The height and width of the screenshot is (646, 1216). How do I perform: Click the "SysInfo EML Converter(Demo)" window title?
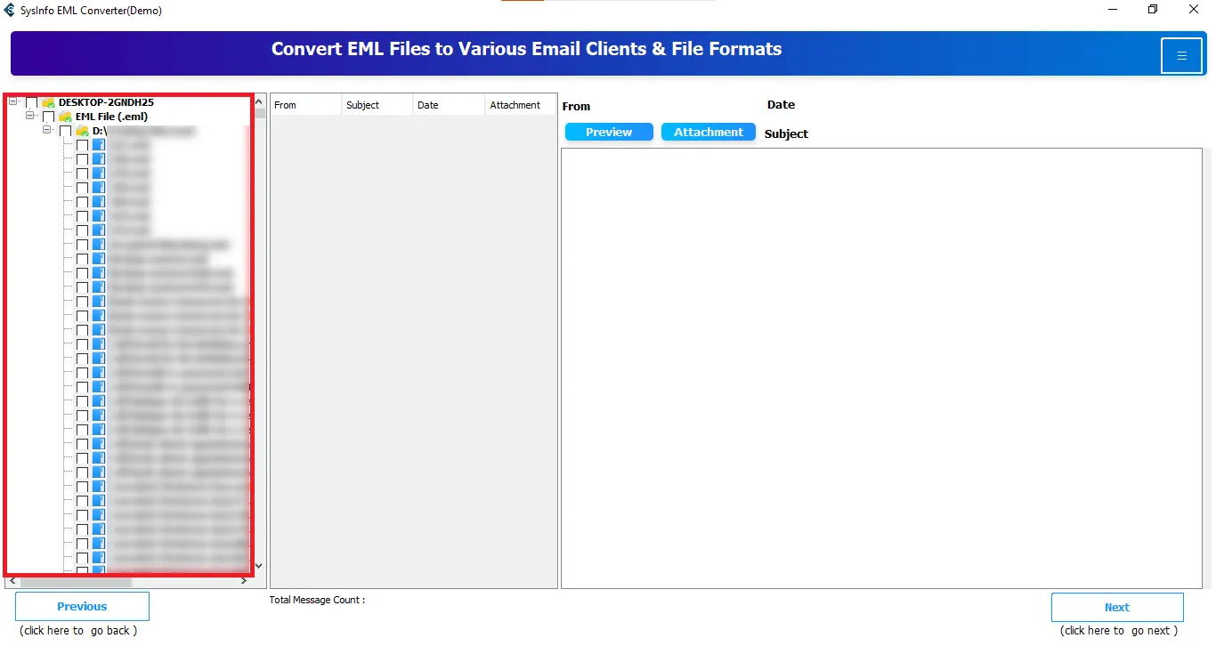pos(91,11)
